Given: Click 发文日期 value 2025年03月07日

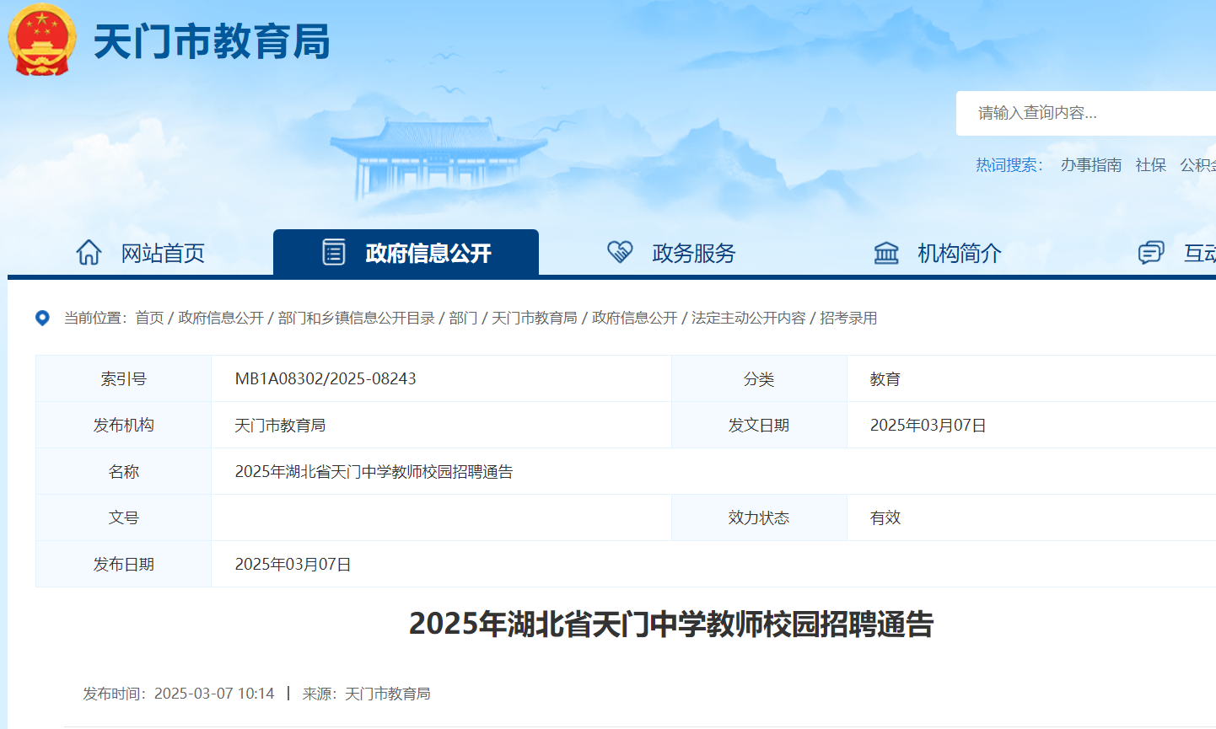Looking at the screenshot, I should pyautogui.click(x=928, y=426).
